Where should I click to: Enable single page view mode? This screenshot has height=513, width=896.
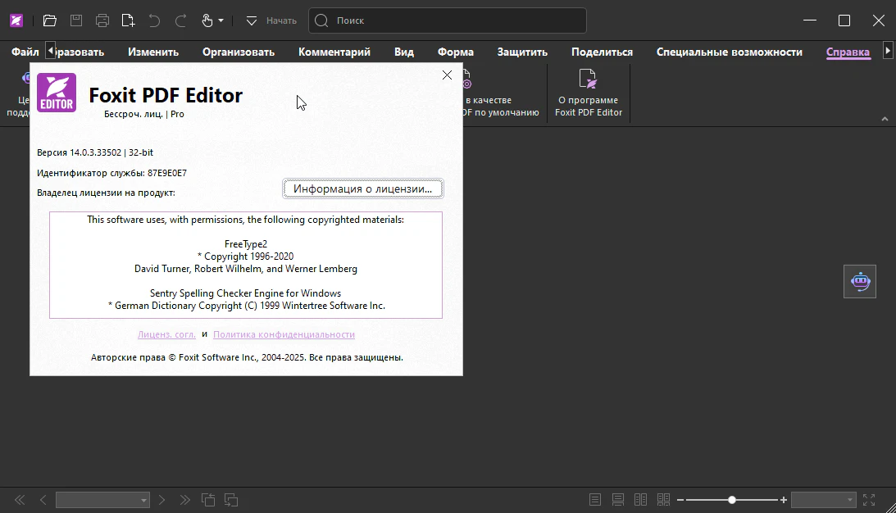point(595,500)
